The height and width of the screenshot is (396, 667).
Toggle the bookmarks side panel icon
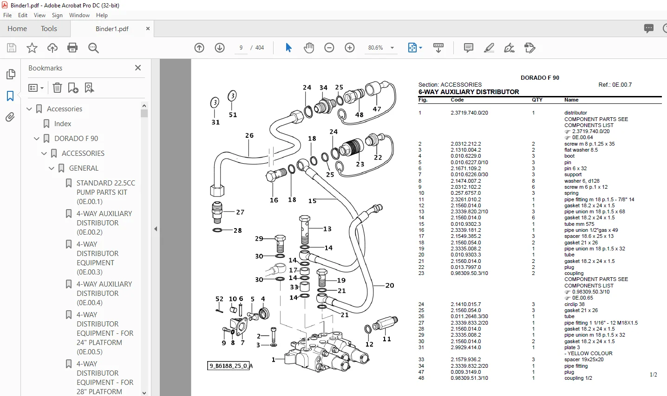[10, 96]
